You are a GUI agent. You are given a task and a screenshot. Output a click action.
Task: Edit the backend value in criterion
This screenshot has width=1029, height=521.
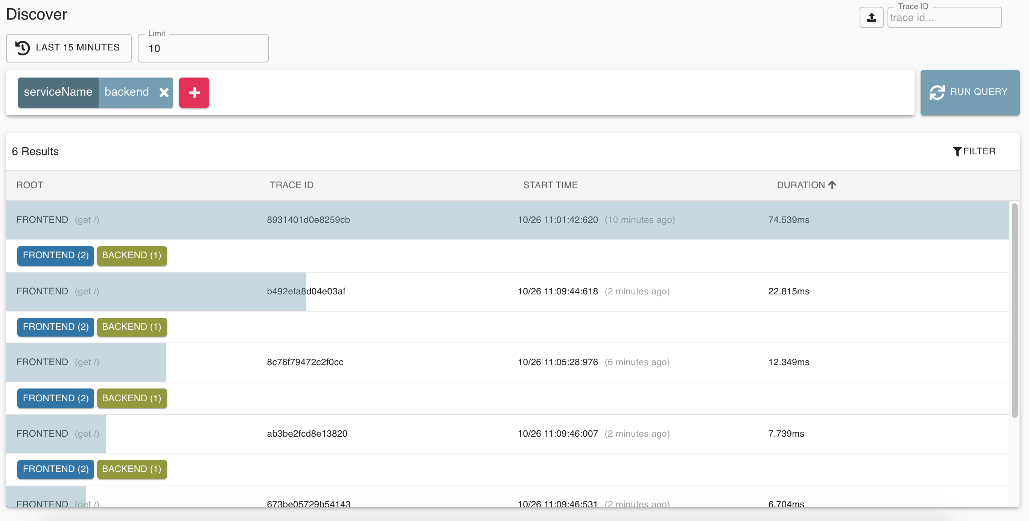coord(126,92)
